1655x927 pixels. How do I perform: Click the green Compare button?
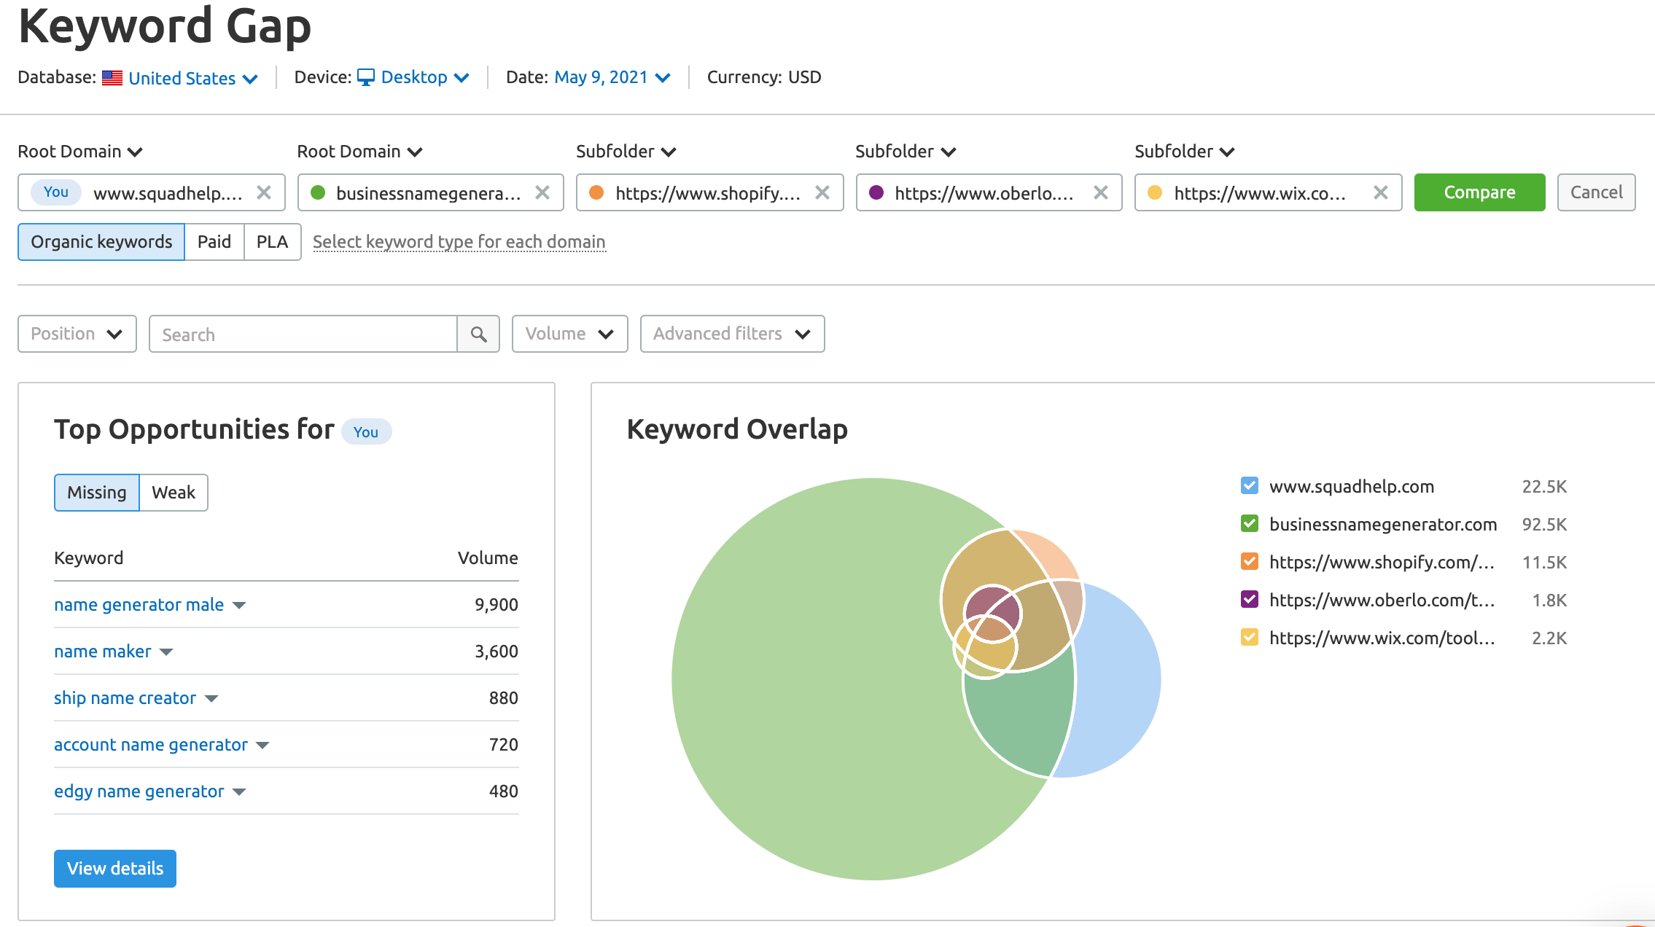tap(1479, 192)
